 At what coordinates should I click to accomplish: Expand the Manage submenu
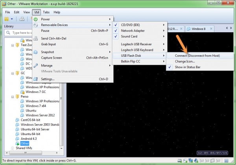(73, 65)
